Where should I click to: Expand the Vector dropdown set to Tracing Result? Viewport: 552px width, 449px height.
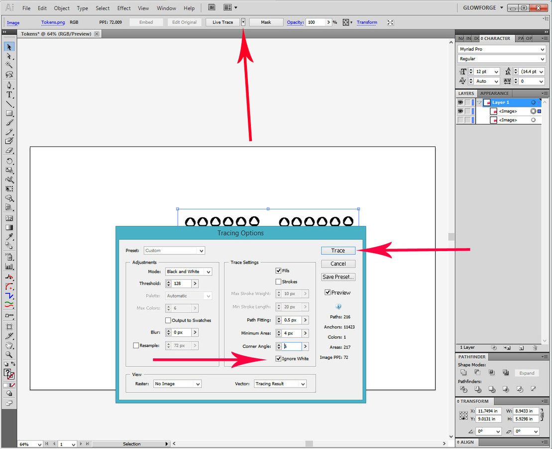pos(280,384)
